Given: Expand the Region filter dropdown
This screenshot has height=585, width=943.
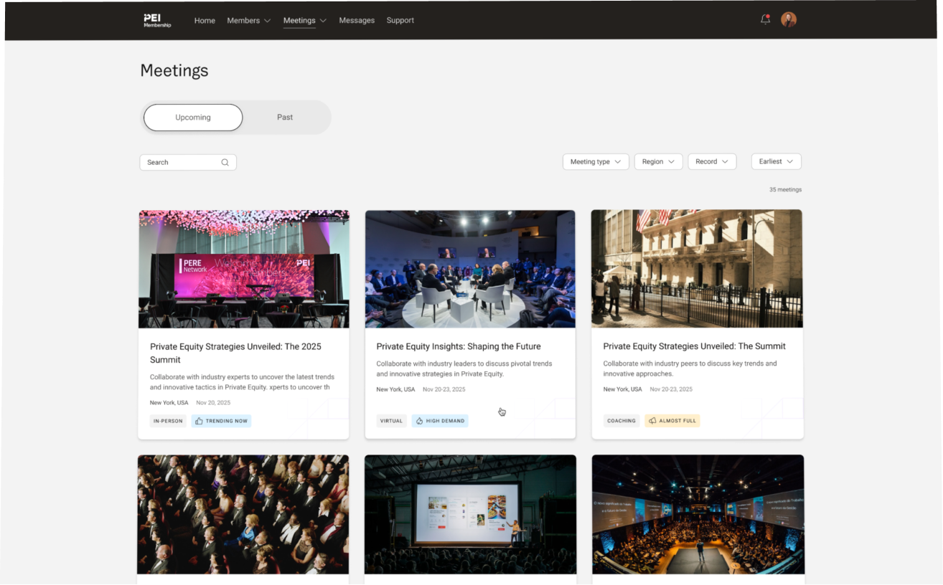Looking at the screenshot, I should point(657,162).
